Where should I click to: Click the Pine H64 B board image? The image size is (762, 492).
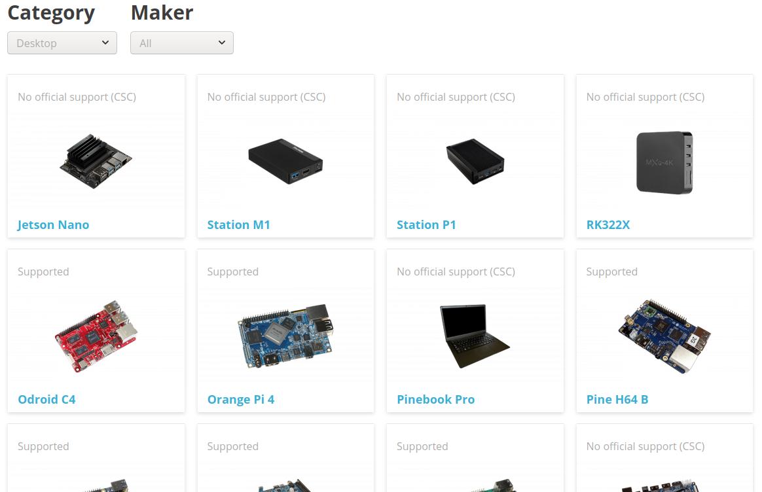point(664,336)
